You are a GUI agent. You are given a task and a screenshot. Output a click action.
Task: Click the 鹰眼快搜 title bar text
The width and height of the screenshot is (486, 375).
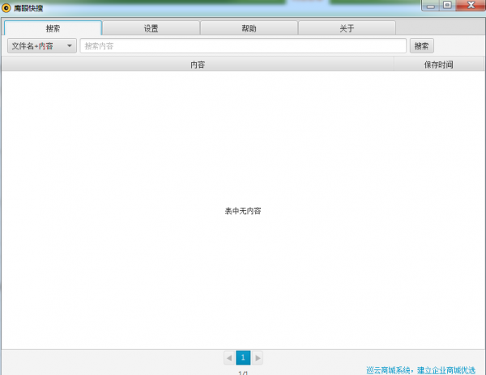[28, 7]
